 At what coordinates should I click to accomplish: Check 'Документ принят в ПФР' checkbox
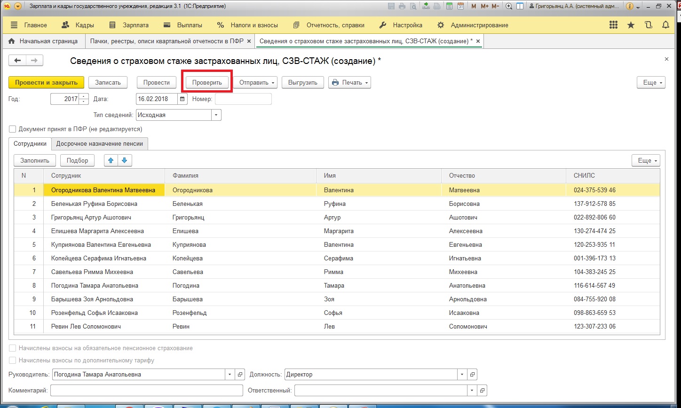(x=13, y=129)
